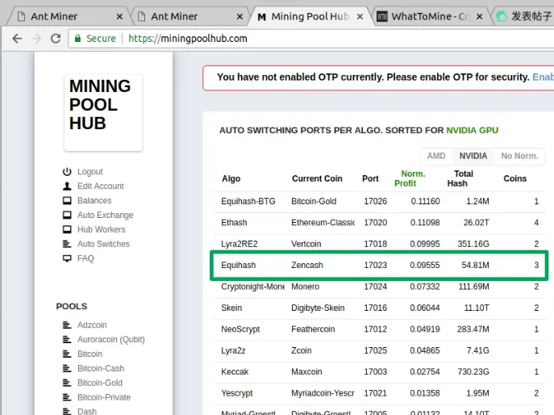
Task: Open the Hub Workers link
Action: click(x=102, y=229)
